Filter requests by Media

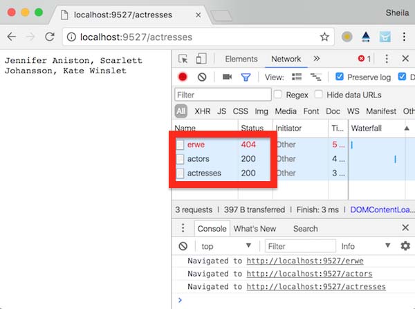pos(286,111)
